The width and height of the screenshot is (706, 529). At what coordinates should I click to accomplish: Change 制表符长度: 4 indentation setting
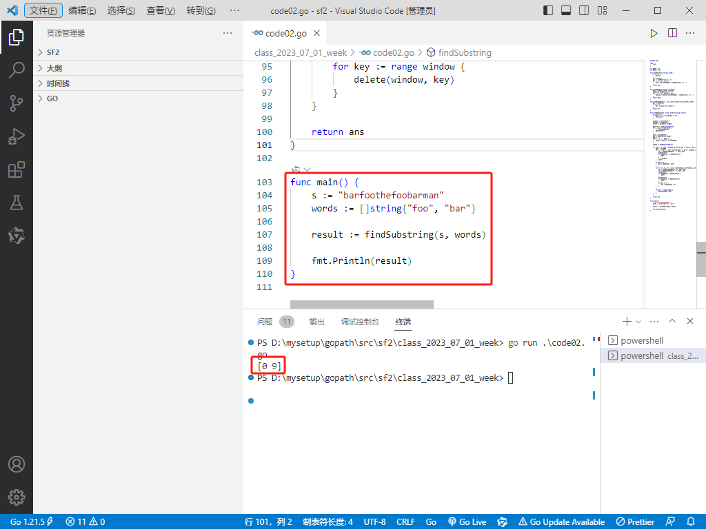327,522
